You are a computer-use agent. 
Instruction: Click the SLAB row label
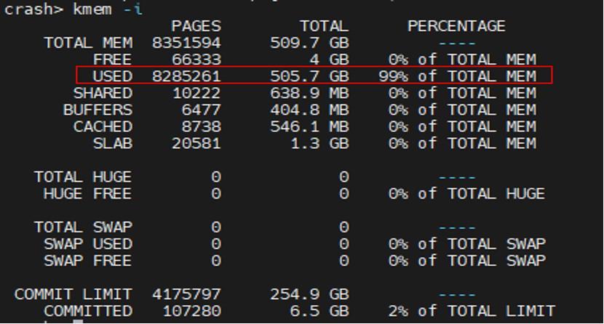(x=113, y=143)
